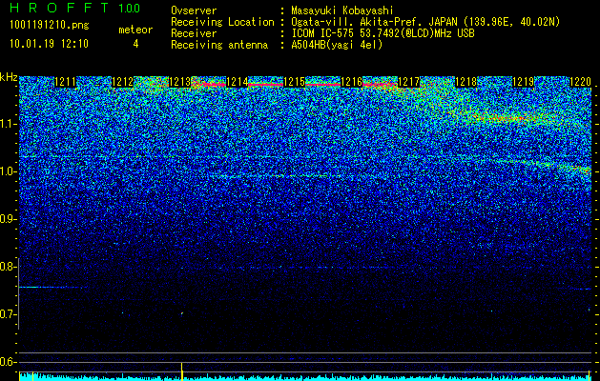Click the red signal trace between 1214 and 1215
This screenshot has width=600, height=381.
(x=265, y=84)
